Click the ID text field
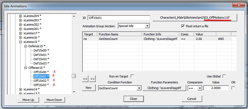The height and width of the screenshot is (109, 248). [119, 18]
